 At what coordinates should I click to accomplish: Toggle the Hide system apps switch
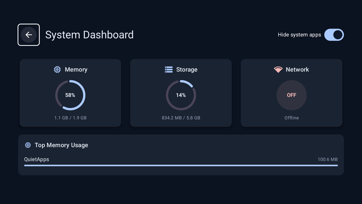(334, 35)
